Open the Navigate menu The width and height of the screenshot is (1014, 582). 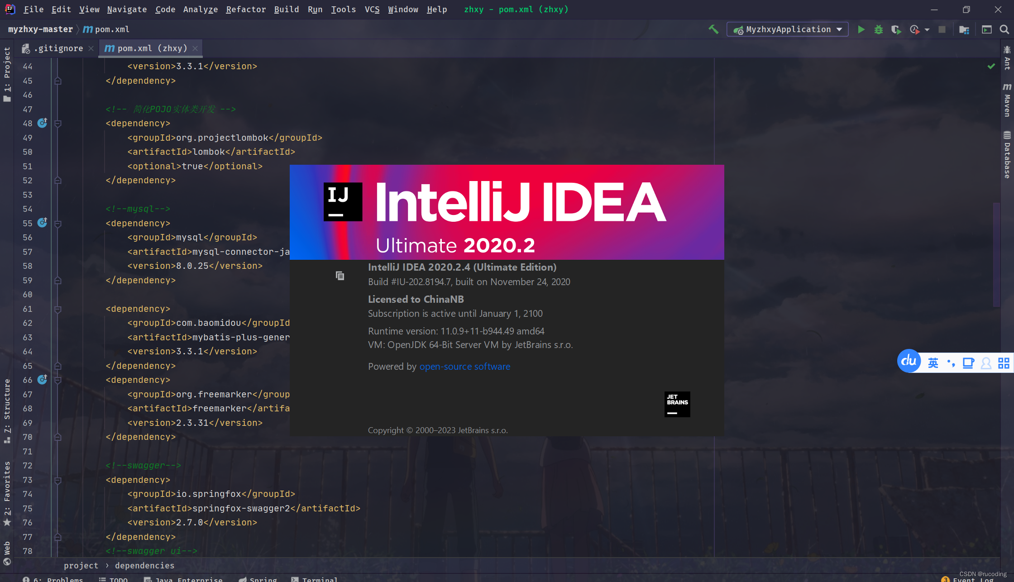127,10
